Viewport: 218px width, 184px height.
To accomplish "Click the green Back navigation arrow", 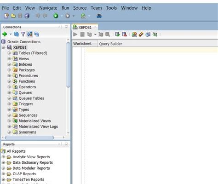I will coord(56,16).
